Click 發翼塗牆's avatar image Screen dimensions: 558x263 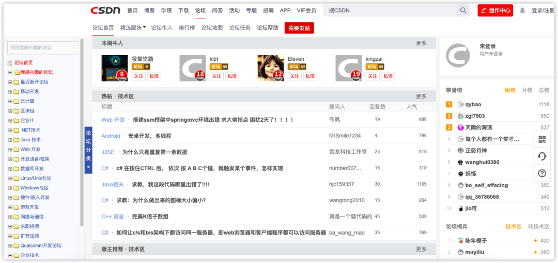click(115, 68)
